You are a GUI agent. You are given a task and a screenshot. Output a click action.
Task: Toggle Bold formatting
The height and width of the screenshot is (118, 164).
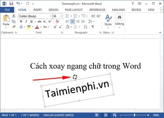point(21,21)
